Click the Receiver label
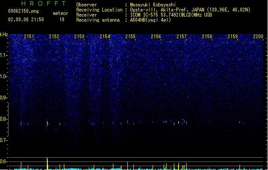Screen dimensions: 268x170 [x=86, y=15]
